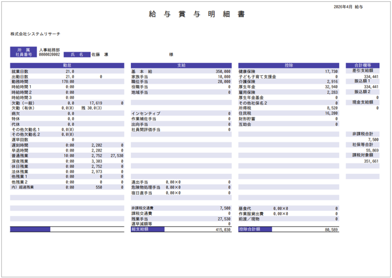Viewport: 392px width, 278px height.
Task: Click the 支給 section header
Action: click(181, 65)
